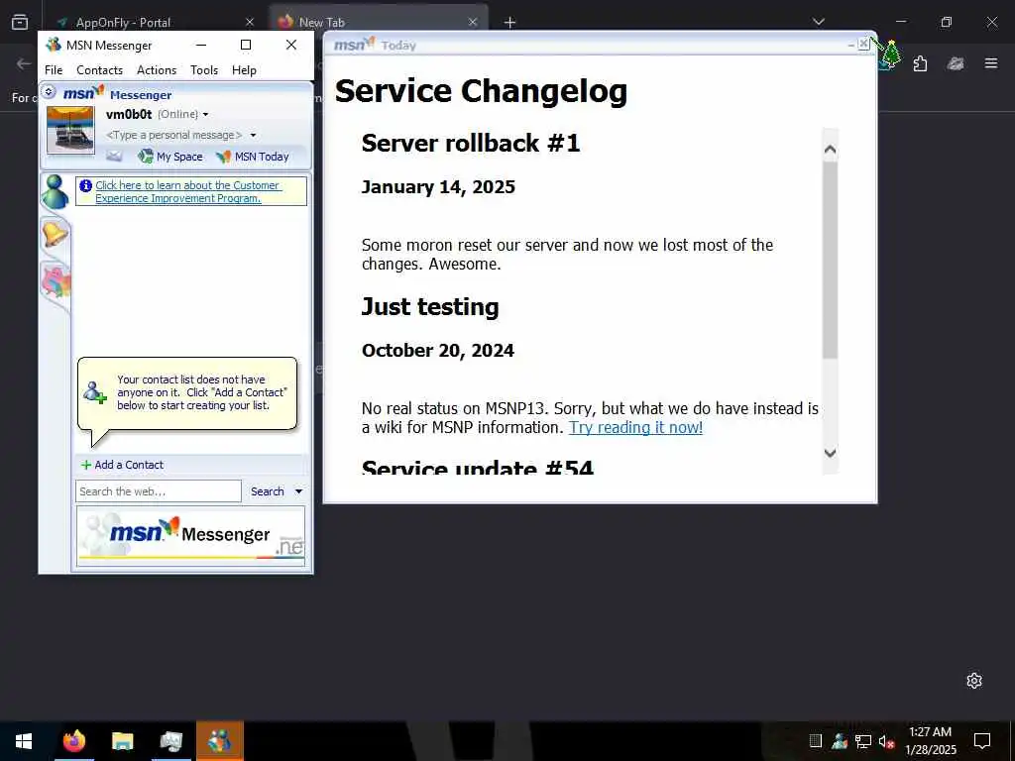Screen dimensions: 1015x761
Task: Open the File menu
Action: (54, 70)
